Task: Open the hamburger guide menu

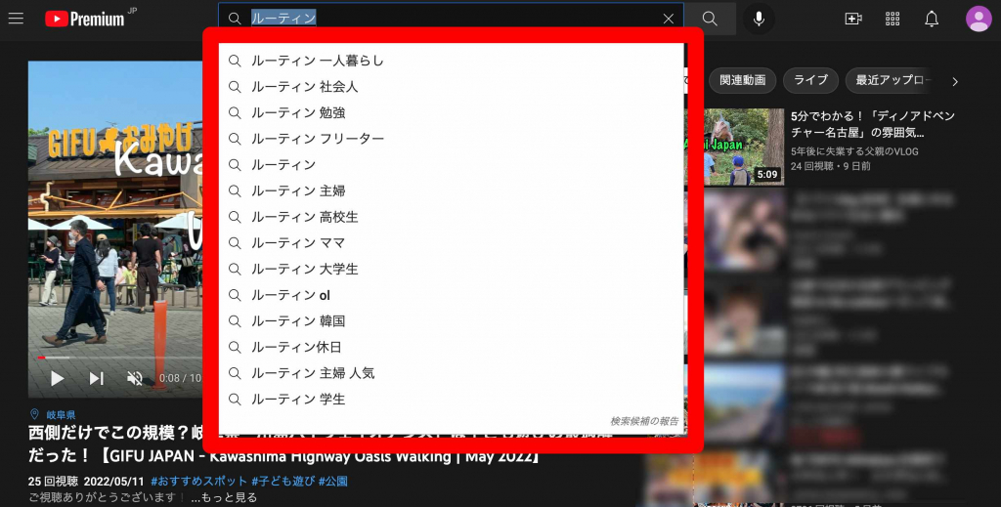Action: 16,19
